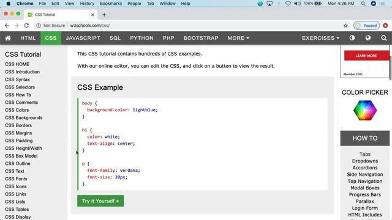This screenshot has height=220, width=392.
Task: Open a new tab with plus button
Action: pyautogui.click(x=104, y=15)
